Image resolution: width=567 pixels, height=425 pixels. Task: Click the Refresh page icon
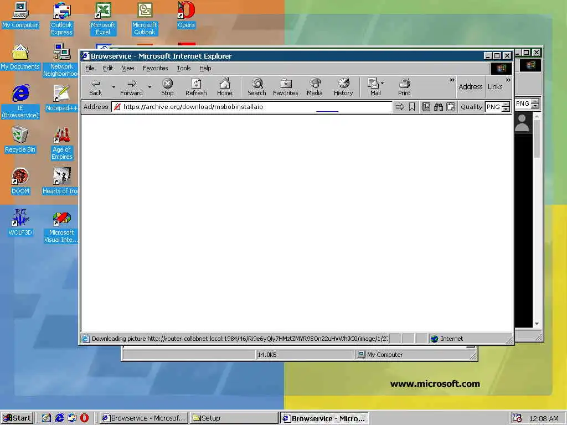(196, 87)
